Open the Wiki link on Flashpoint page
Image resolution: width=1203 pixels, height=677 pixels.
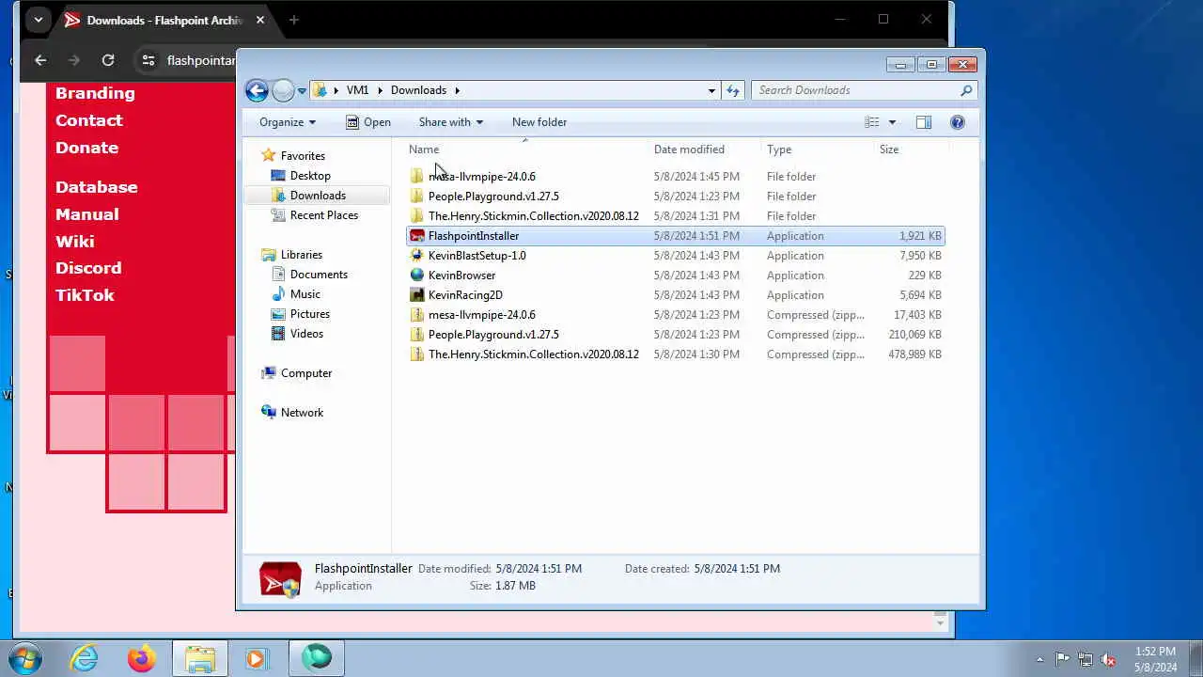[74, 242]
